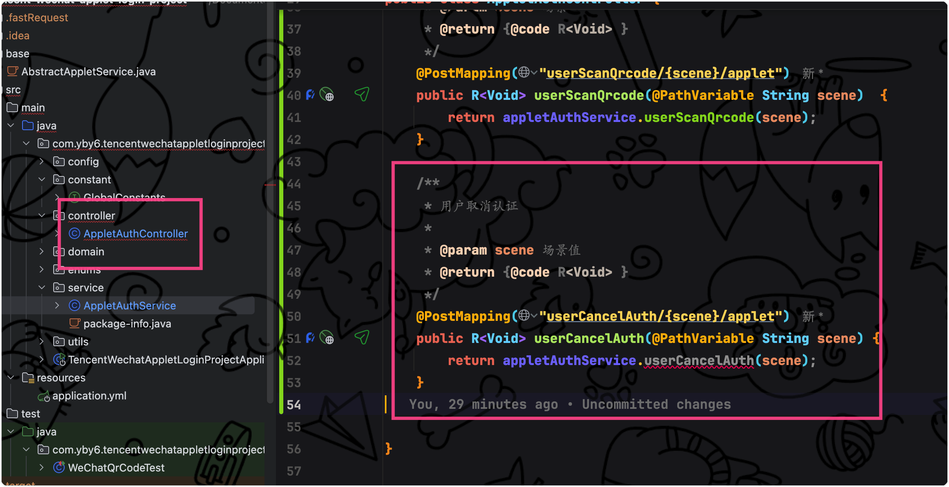Click the green send-request gutter icon on line 40
Image resolution: width=949 pixels, height=487 pixels.
click(362, 95)
